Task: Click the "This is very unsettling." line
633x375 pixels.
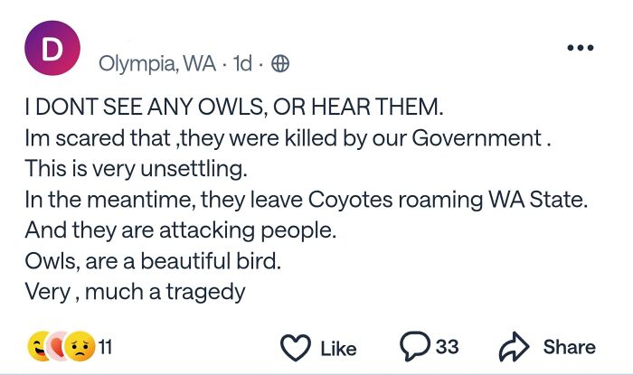Action: [x=136, y=169]
